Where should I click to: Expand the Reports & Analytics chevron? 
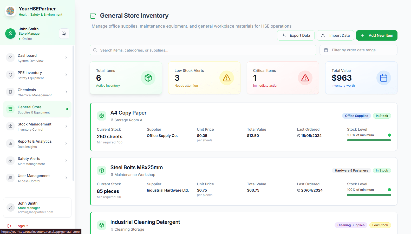(x=66, y=143)
